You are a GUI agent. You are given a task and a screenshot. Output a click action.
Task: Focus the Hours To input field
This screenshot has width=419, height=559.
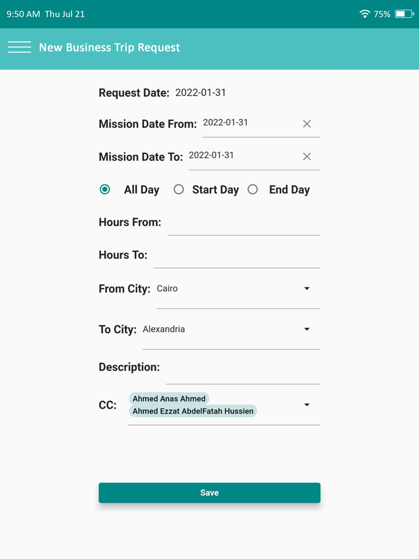tap(237, 256)
